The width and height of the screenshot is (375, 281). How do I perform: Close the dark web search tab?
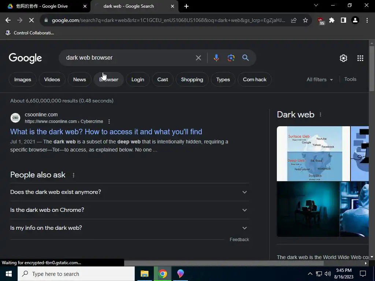point(172,6)
